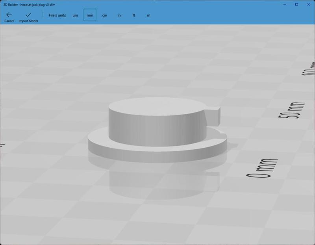The width and height of the screenshot is (315, 245).
Task: Choose meters (m) as file's units
Action: pyautogui.click(x=148, y=15)
